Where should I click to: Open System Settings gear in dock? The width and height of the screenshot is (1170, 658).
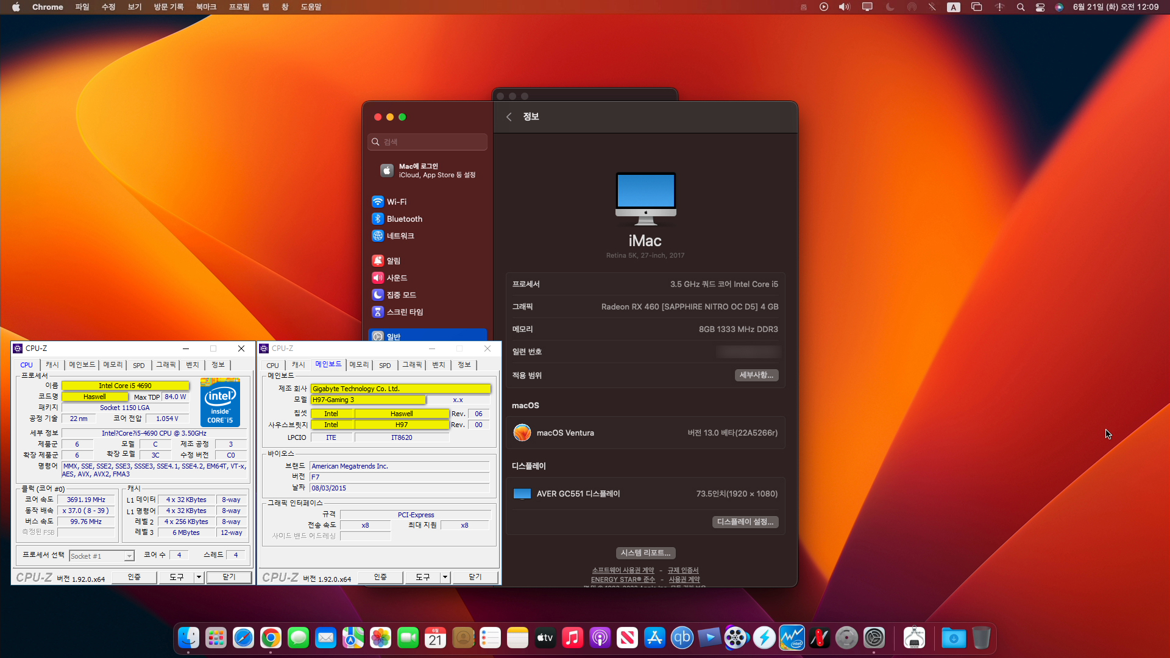(x=874, y=638)
